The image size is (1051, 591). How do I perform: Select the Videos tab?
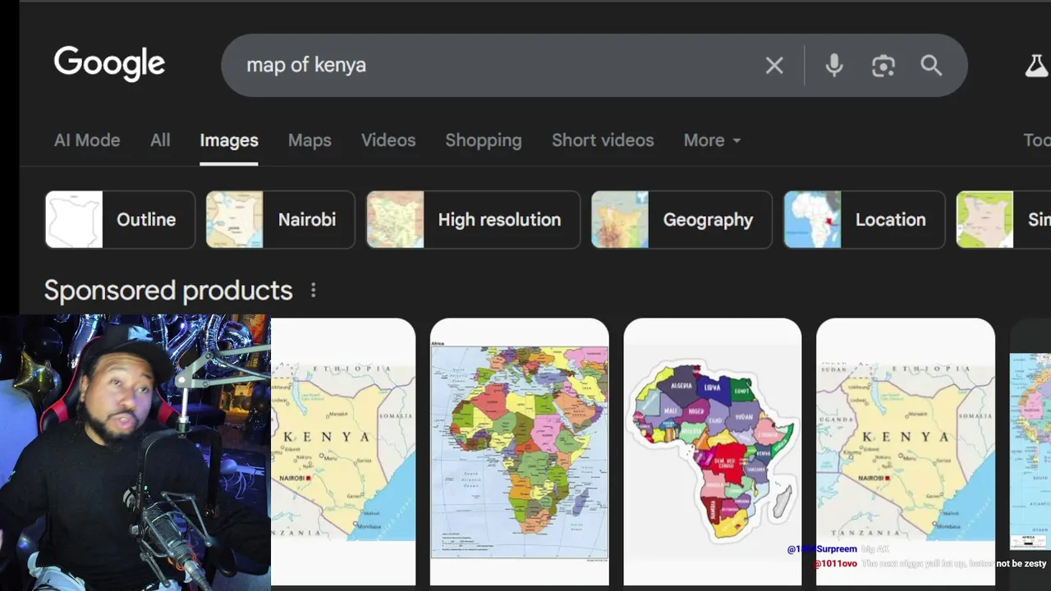coord(388,140)
